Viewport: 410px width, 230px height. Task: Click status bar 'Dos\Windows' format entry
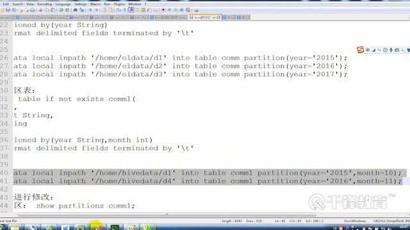355,221
